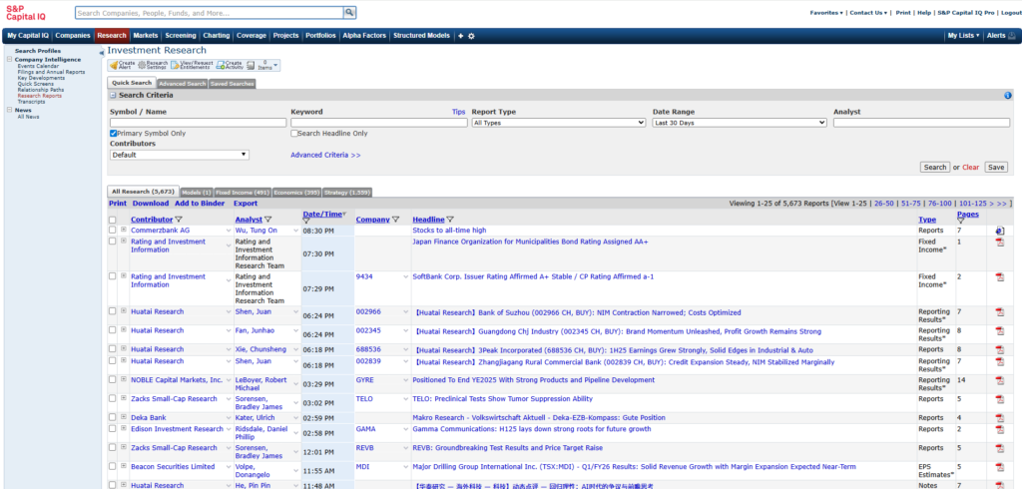Screen dimensions: 1022x489
Task: Open the Fixed Income (491) tab
Action: click(x=243, y=192)
